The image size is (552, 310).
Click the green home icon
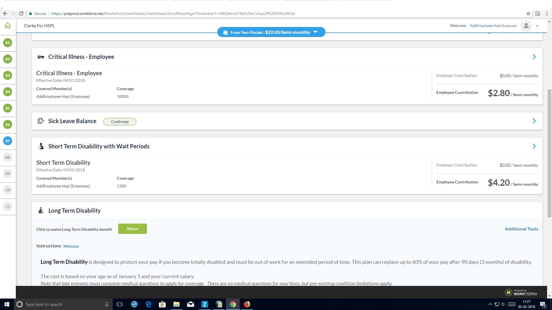[8, 26]
